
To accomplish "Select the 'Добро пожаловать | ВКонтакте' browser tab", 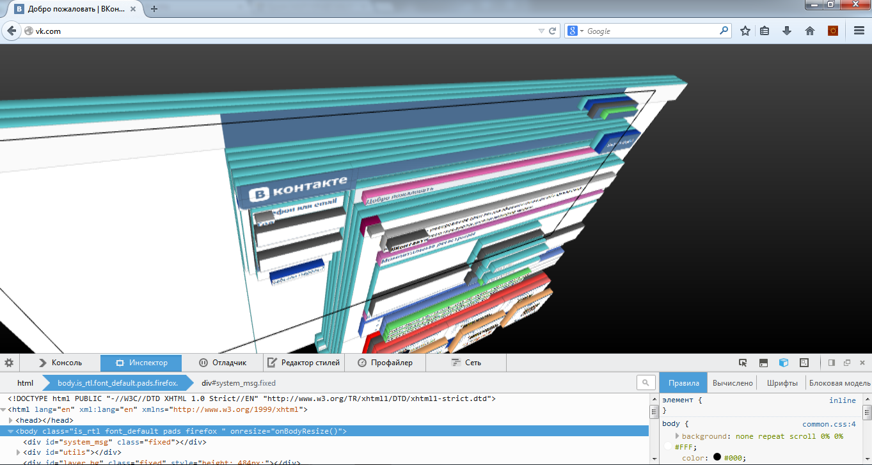I will click(76, 10).
